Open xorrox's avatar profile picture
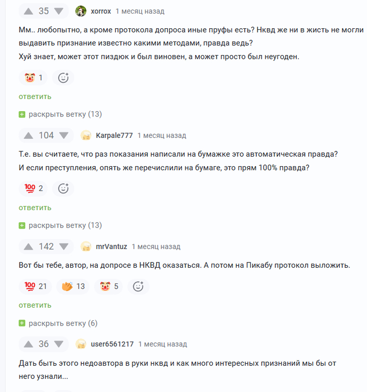This screenshot has height=392, width=367. [x=81, y=11]
